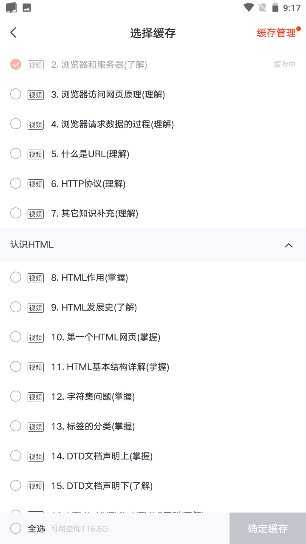Screen dimensions: 306x544
Task: Tap the 缓存中 status label
Action: (285, 64)
